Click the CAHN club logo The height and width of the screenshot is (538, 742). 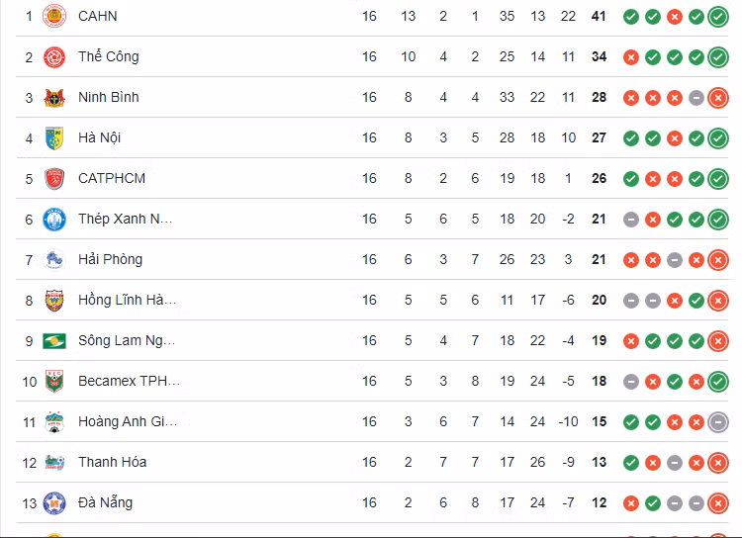(x=54, y=16)
